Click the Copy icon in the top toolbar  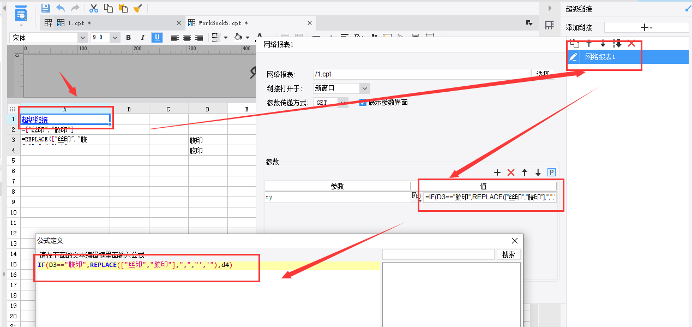pyautogui.click(x=109, y=8)
